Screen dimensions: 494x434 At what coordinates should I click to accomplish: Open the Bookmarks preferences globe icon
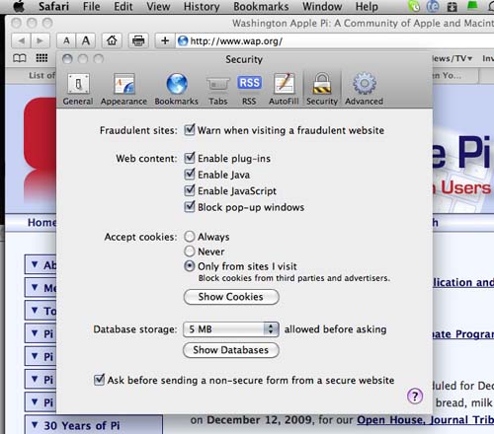point(177,84)
